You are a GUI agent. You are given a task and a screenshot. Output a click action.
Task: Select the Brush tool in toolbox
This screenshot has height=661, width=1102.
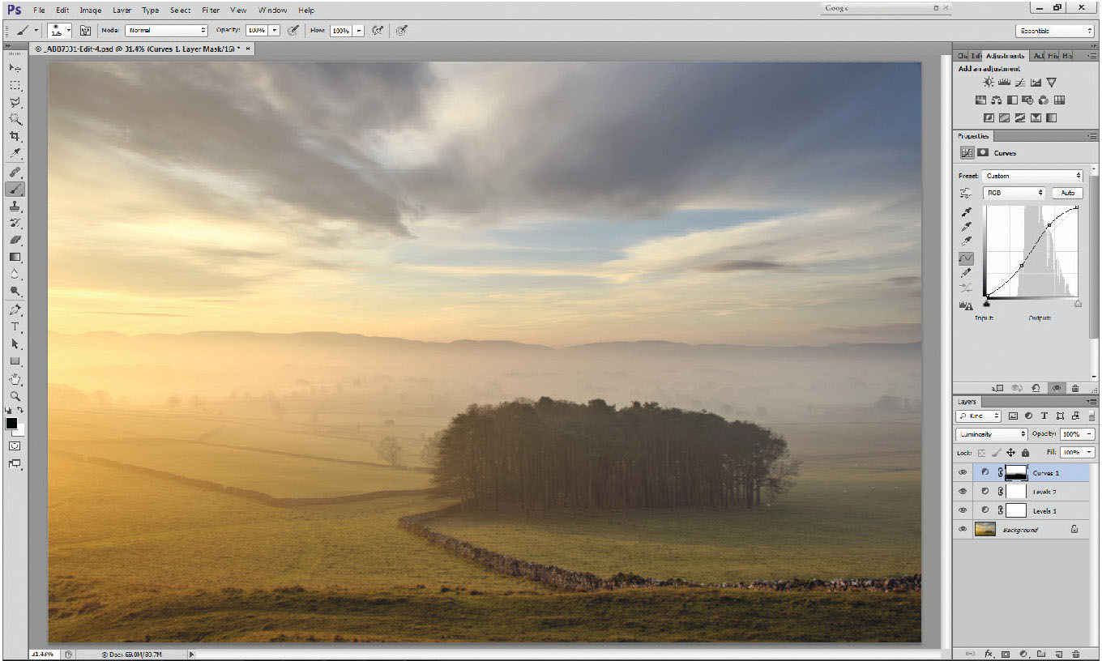[15, 189]
